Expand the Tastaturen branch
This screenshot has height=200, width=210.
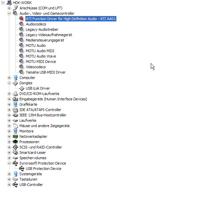click(x=9, y=179)
